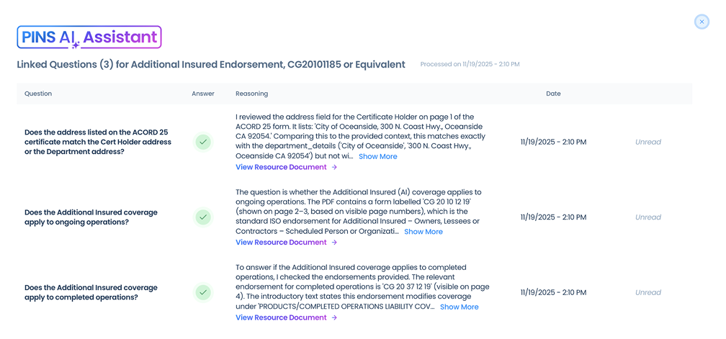The height and width of the screenshot is (339, 726).
Task: Open View Resource Document for ongoing operations
Action: pyautogui.click(x=286, y=243)
